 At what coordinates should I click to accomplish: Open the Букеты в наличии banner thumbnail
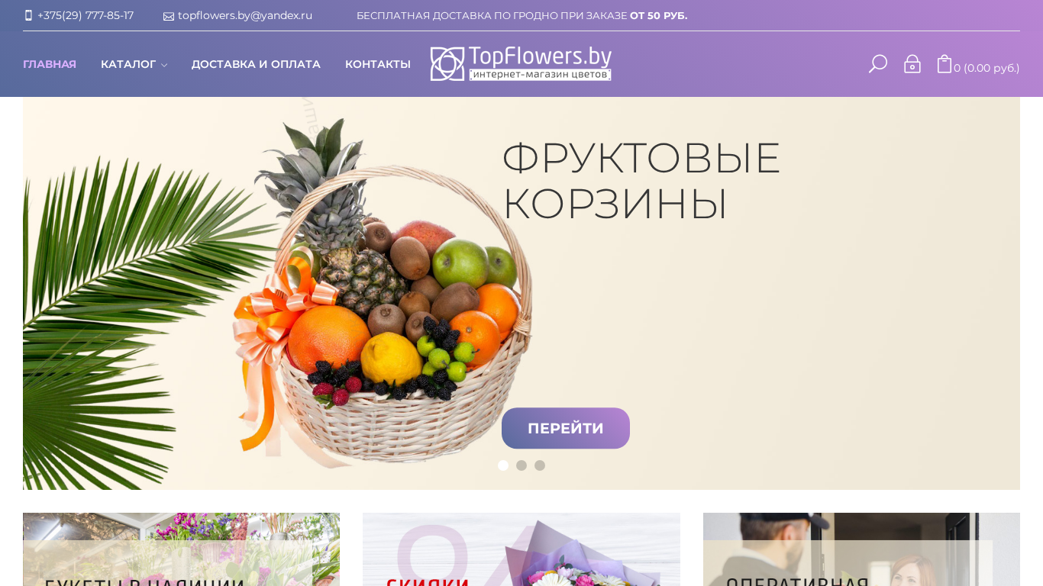[181, 549]
